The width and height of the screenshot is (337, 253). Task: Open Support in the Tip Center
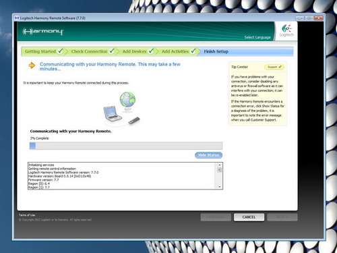pos(274,67)
